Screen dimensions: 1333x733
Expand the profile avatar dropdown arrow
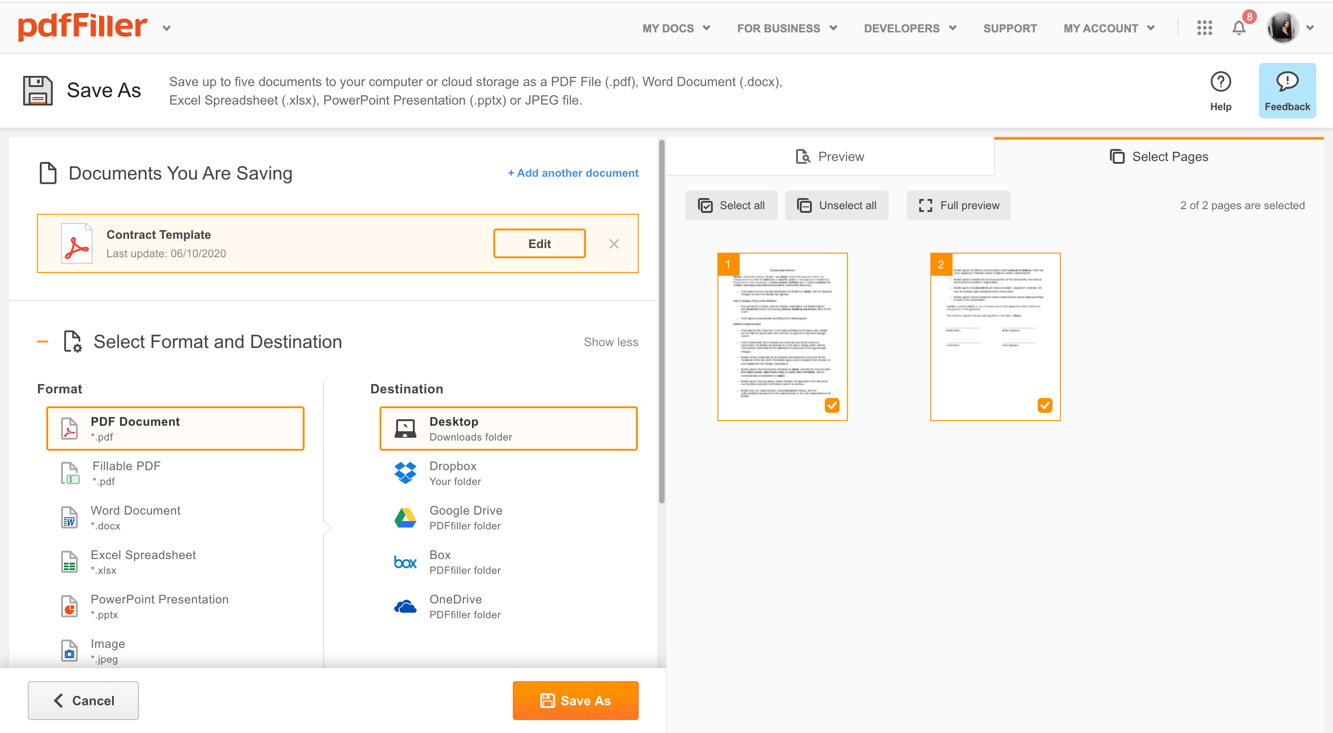pos(1310,28)
